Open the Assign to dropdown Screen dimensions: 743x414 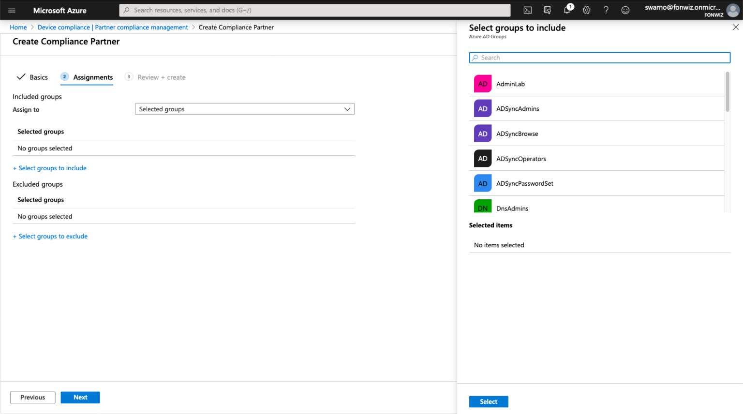tap(244, 109)
